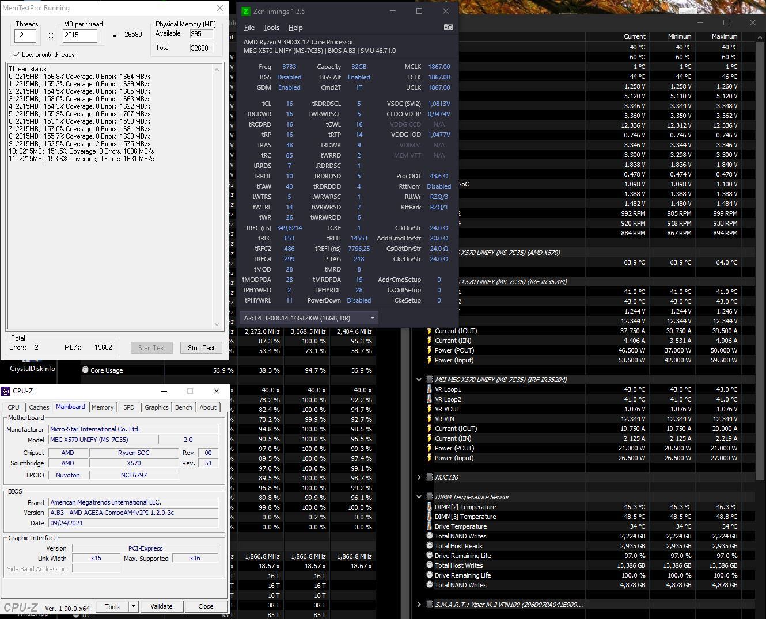Click the Threads input field in MemTestPro
Viewport: 766px width, 619px height.
(x=25, y=35)
